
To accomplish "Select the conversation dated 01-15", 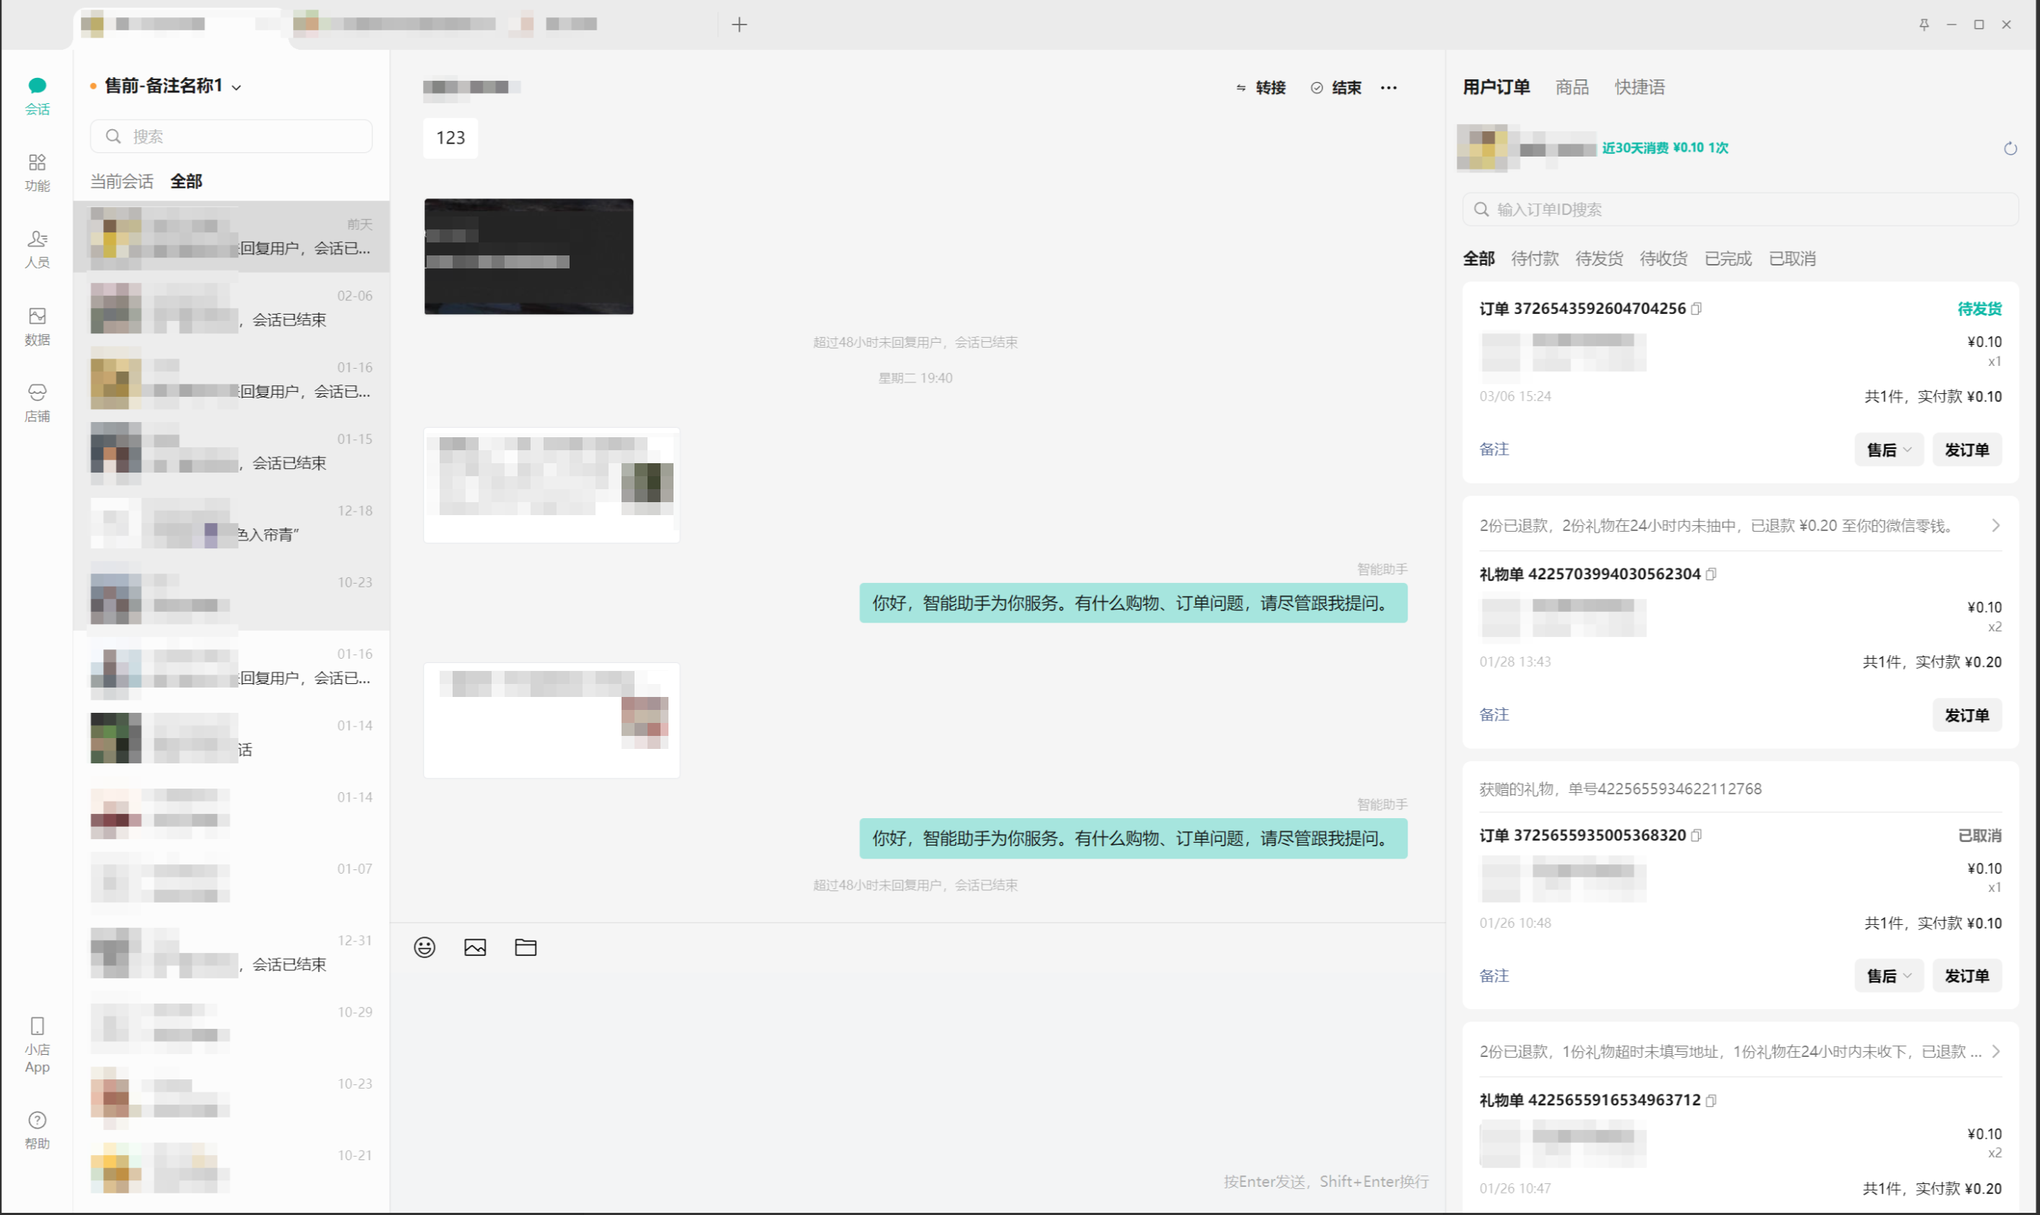I will (x=231, y=451).
